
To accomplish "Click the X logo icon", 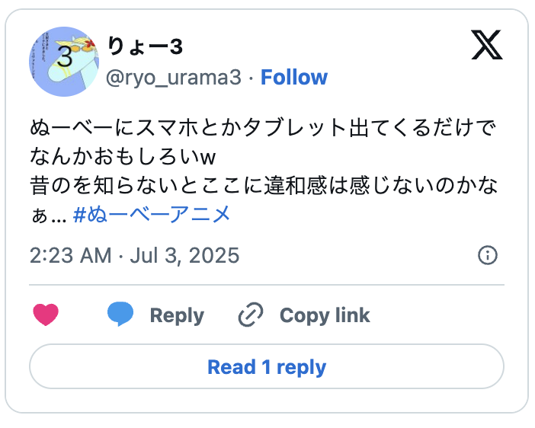I will pyautogui.click(x=487, y=46).
